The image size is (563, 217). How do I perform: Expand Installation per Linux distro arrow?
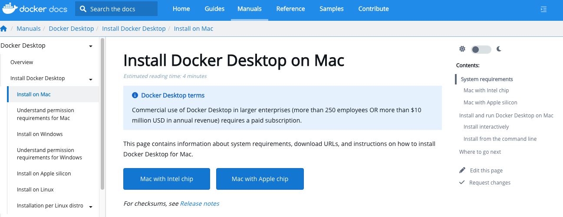point(91,207)
